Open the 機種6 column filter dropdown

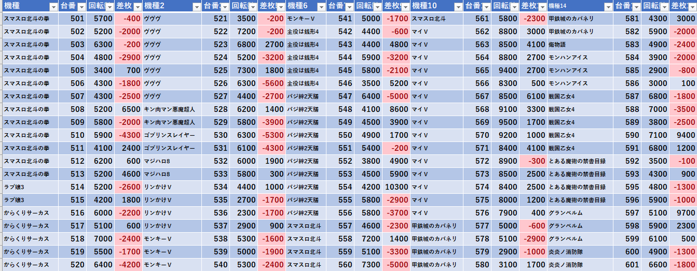click(321, 7)
